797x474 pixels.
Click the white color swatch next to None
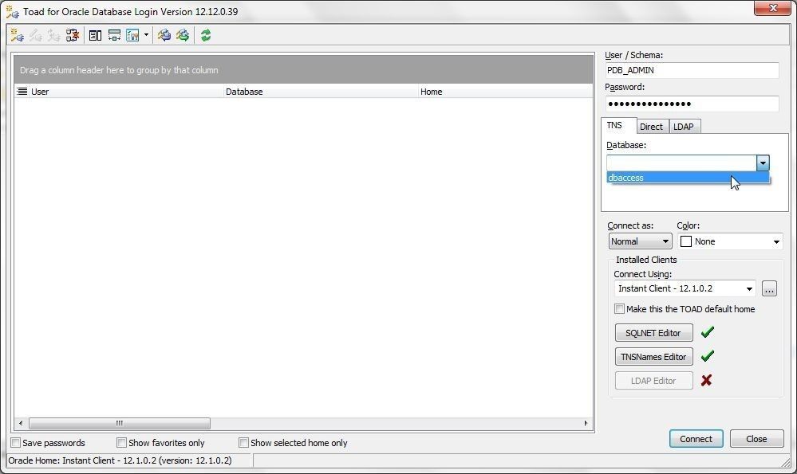point(685,241)
